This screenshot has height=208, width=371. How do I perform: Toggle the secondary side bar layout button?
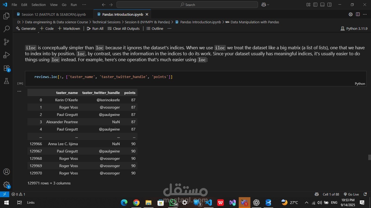329,5
